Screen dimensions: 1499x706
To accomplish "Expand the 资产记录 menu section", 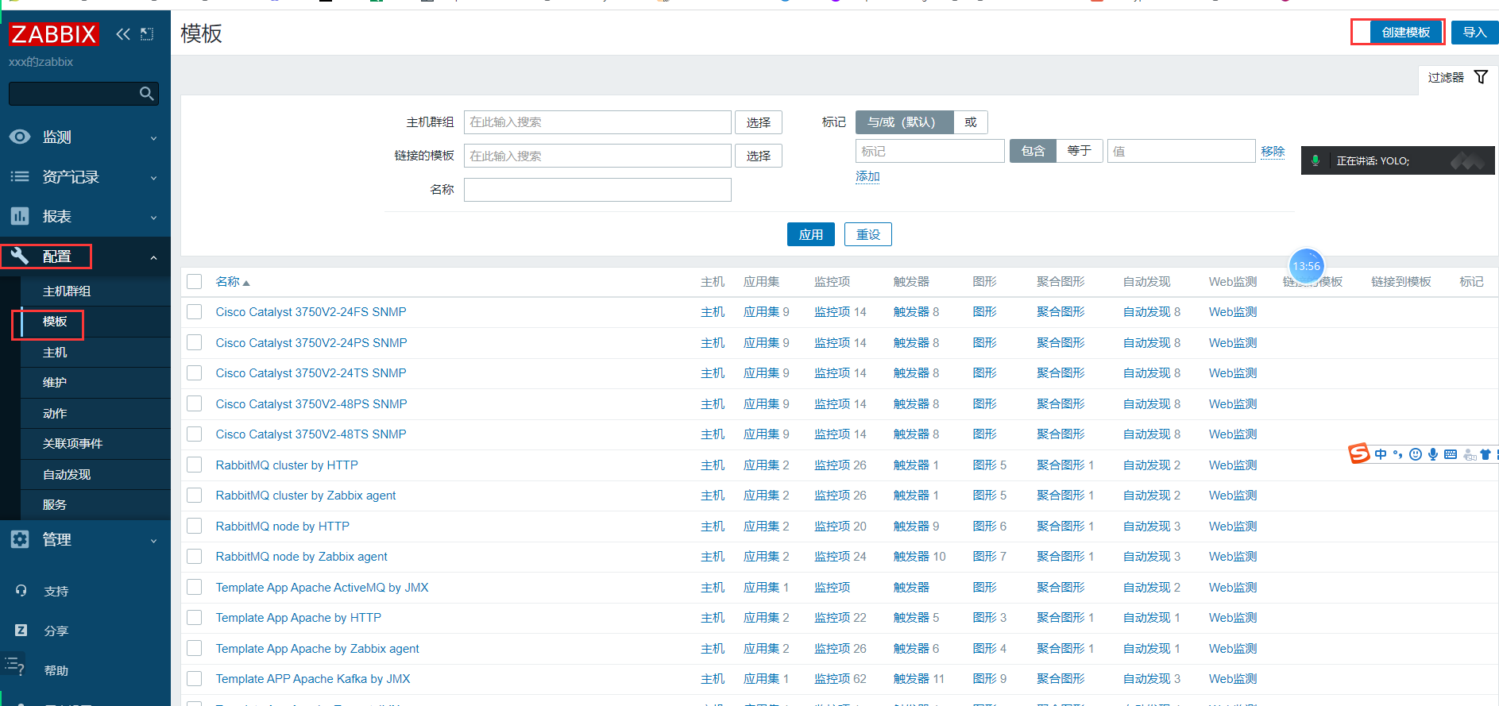I will click(x=71, y=177).
